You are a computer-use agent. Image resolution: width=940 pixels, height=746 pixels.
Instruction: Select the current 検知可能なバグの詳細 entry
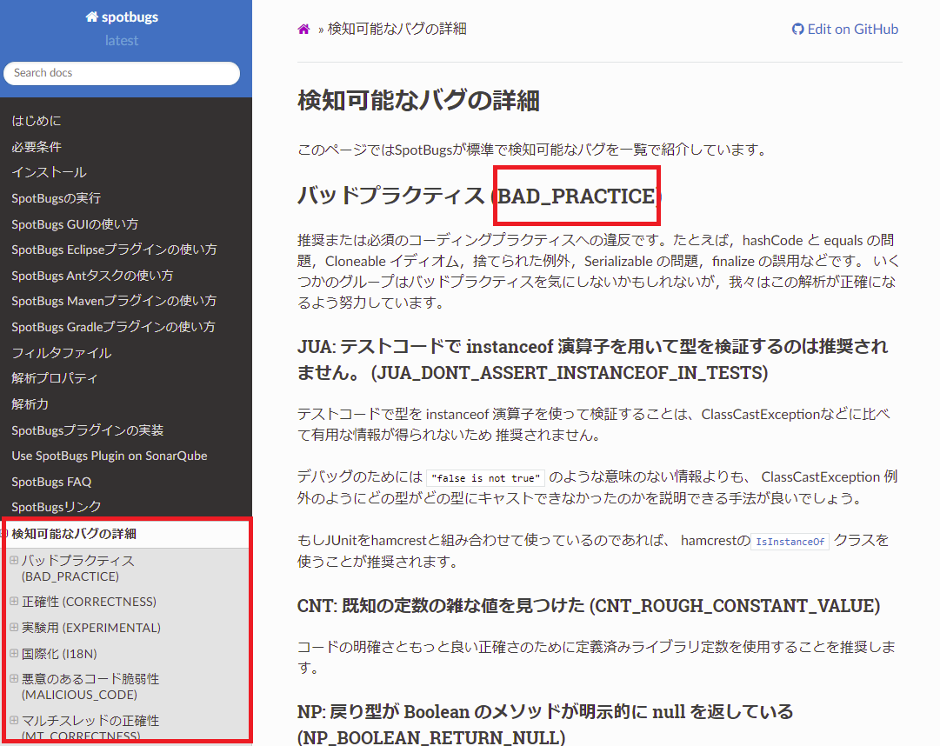click(x=74, y=534)
